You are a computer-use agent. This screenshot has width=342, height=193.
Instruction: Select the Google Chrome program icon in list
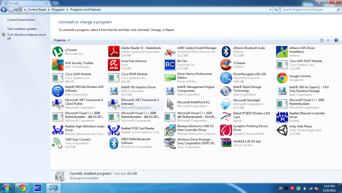[x=282, y=78]
